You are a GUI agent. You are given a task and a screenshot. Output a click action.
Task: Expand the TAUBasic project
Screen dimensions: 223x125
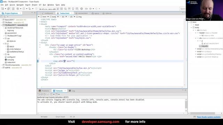pos(1,22)
